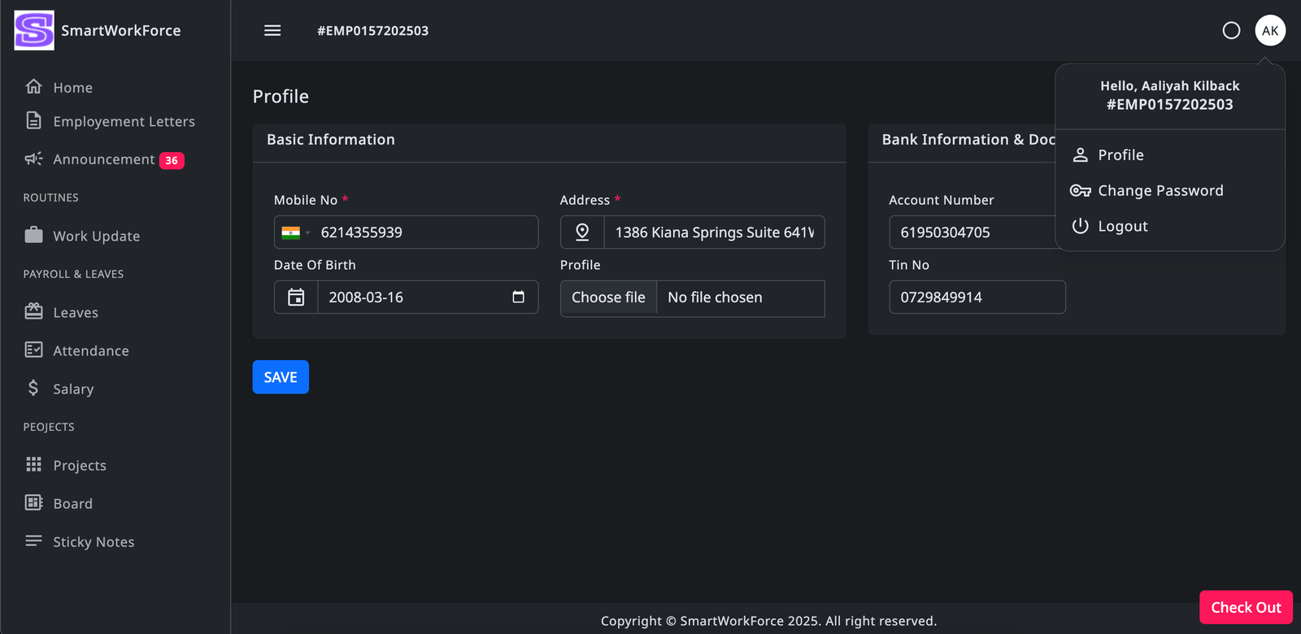Open the Salary page
Image resolution: width=1301 pixels, height=634 pixels.
tap(73, 389)
